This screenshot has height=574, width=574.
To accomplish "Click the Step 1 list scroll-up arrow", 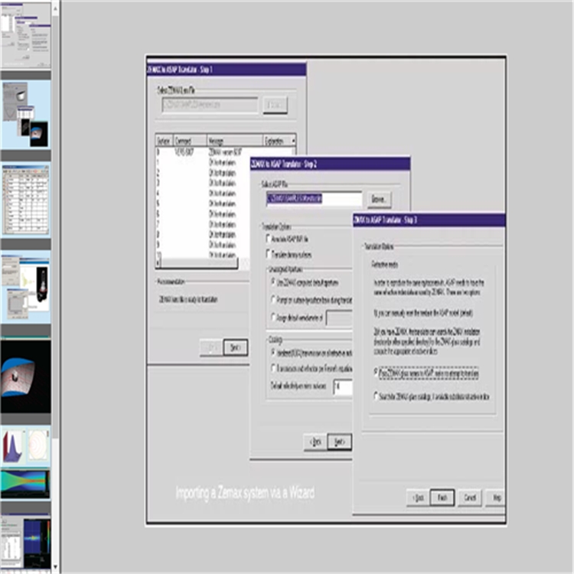I will click(293, 141).
